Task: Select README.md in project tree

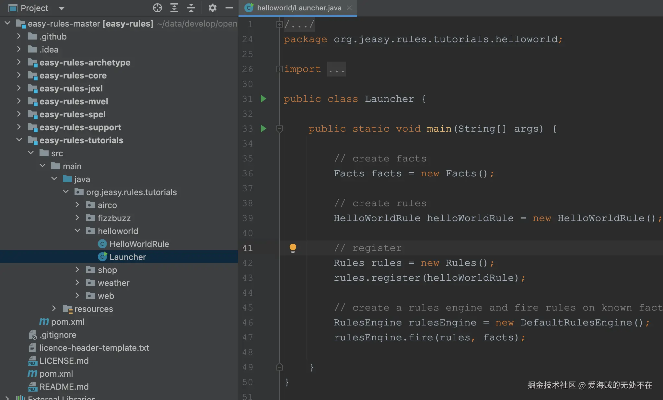Action: click(x=64, y=386)
